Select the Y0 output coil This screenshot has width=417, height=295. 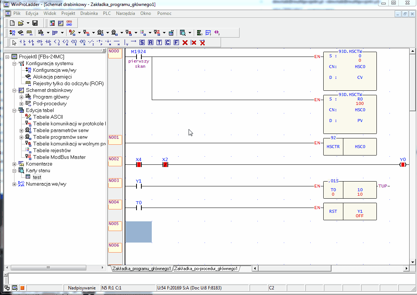point(403,165)
